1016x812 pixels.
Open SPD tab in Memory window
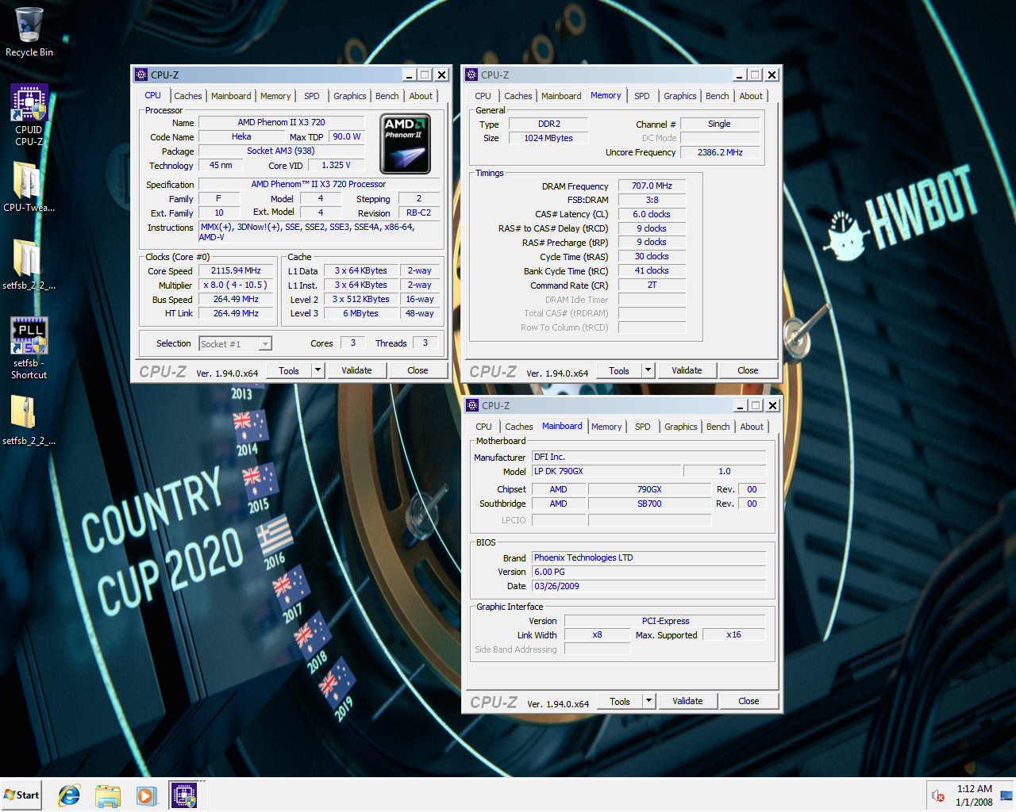(x=642, y=96)
